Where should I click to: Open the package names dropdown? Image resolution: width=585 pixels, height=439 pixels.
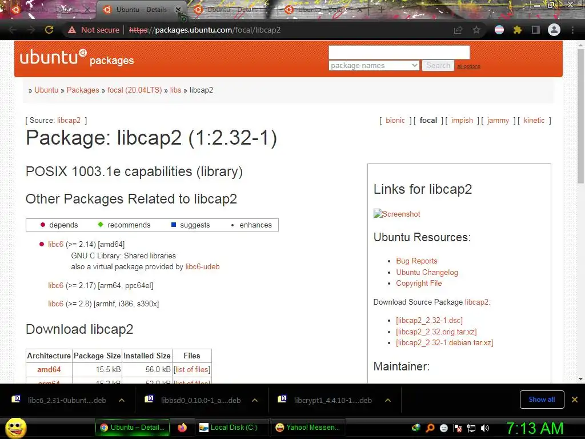click(374, 65)
